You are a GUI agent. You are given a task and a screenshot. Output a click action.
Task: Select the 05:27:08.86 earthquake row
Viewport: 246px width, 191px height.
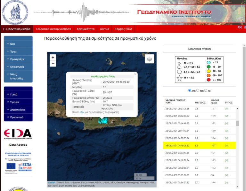(x=199, y=109)
